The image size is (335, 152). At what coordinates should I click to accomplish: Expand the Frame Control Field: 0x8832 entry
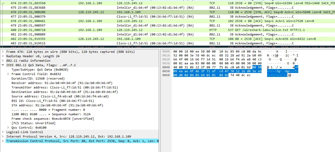8,74
